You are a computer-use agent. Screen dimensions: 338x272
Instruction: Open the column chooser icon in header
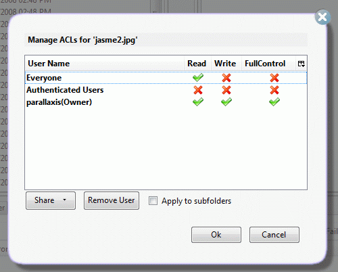coord(301,64)
